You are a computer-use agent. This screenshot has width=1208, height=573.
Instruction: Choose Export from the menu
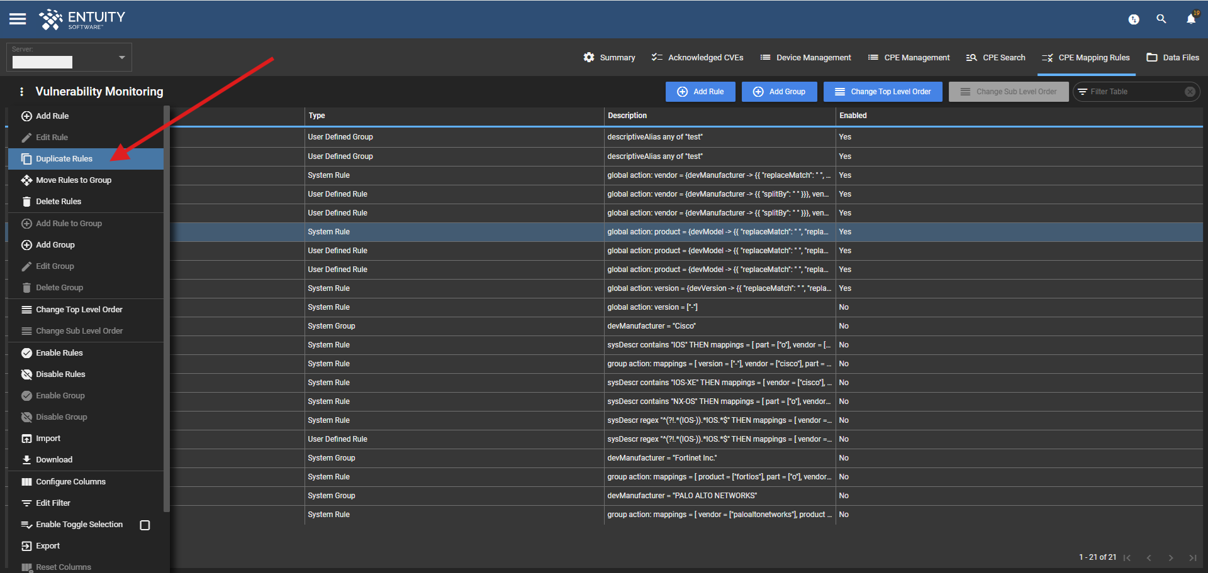85,546
